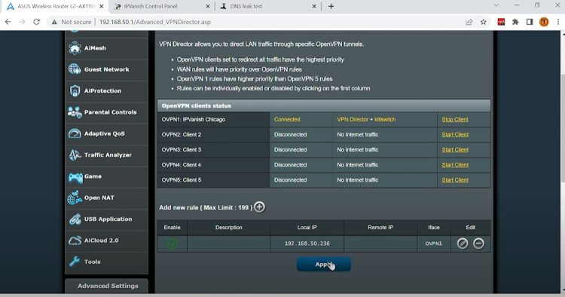
Task: Open AiCloud 2.0 cloud icon
Action: (75, 240)
